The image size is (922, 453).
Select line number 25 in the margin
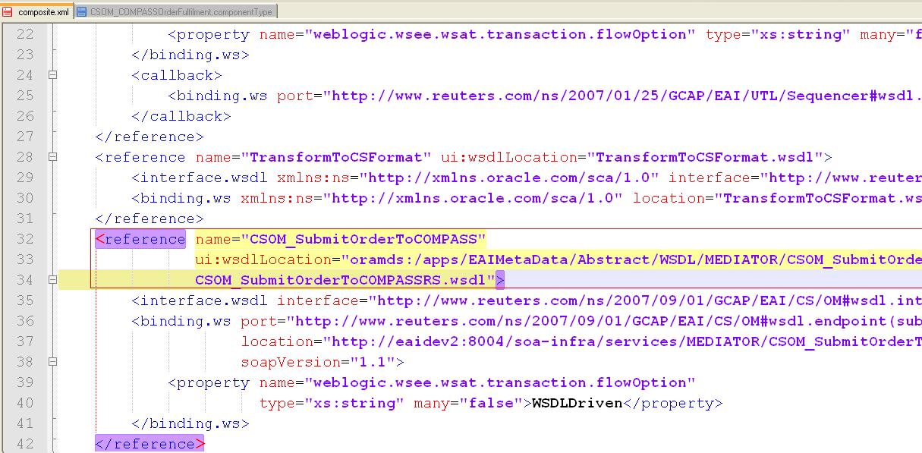[25, 96]
